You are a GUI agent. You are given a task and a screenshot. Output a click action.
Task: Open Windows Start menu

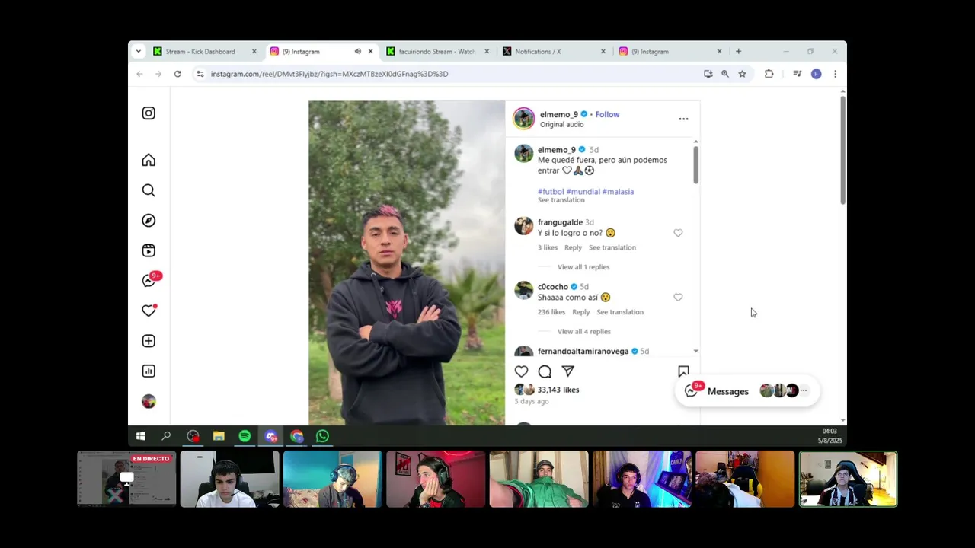click(x=140, y=436)
